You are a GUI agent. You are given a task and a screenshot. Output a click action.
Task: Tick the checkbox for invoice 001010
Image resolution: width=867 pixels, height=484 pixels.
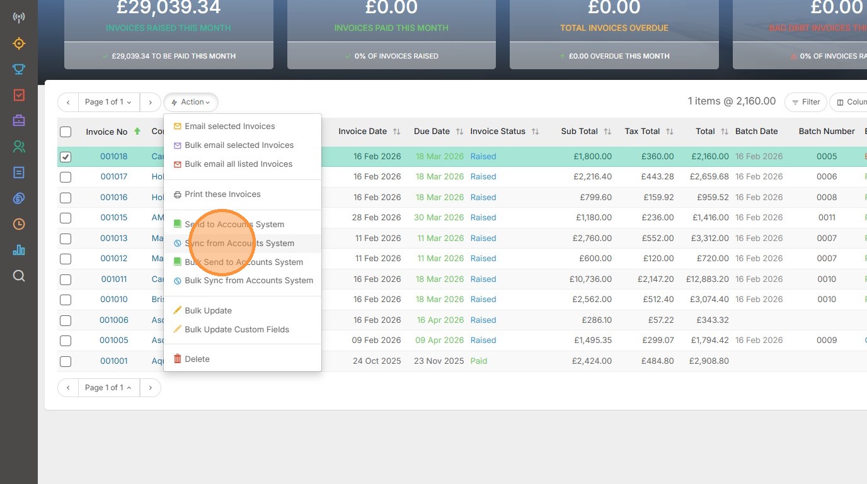66,300
